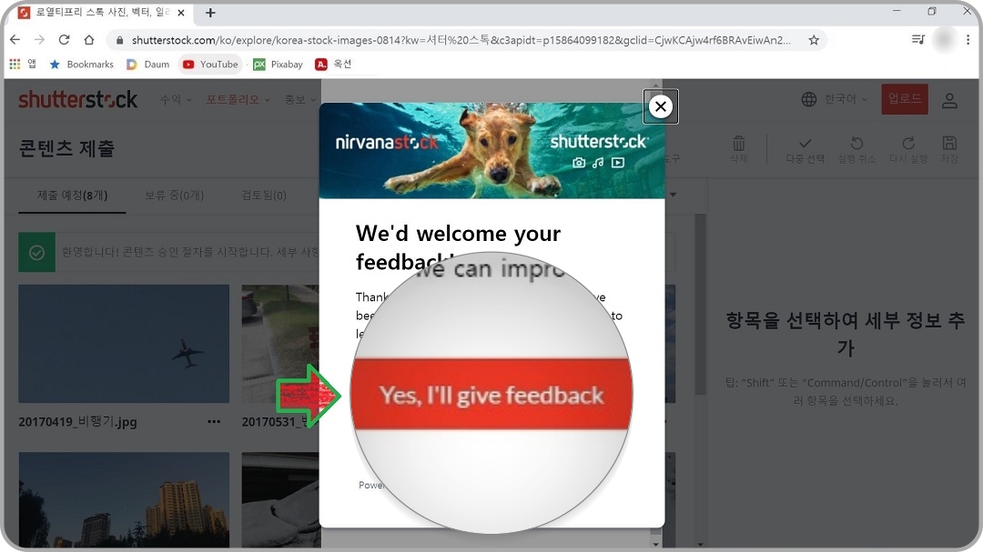Open the Chrome three-dot menu
This screenshot has height=552, width=983.
968,40
